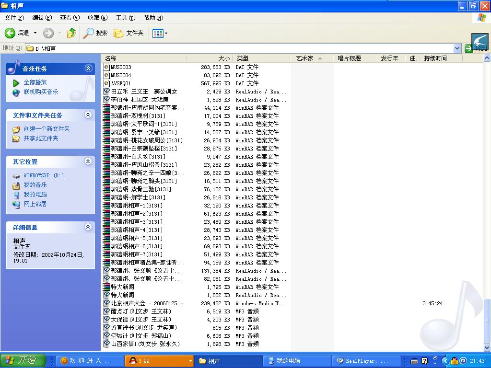Collapse the 详细信息 panel
This screenshot has height=368, width=491.
88,227
